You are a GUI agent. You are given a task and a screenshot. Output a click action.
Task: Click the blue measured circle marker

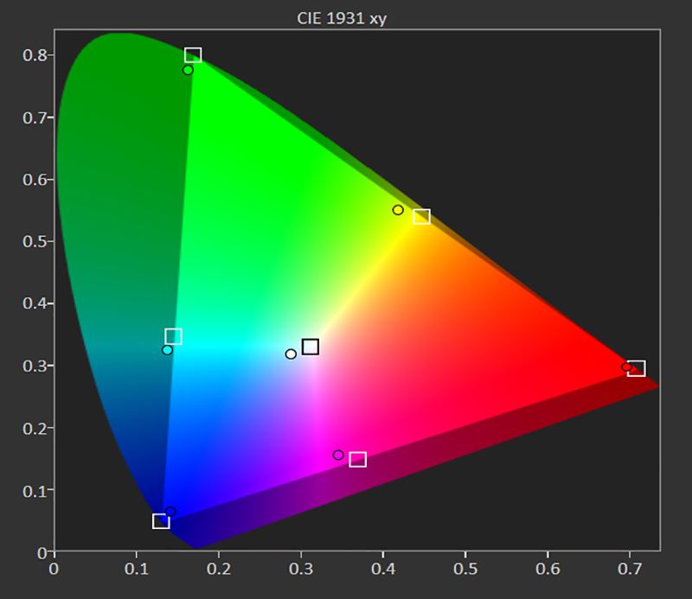[x=170, y=512]
